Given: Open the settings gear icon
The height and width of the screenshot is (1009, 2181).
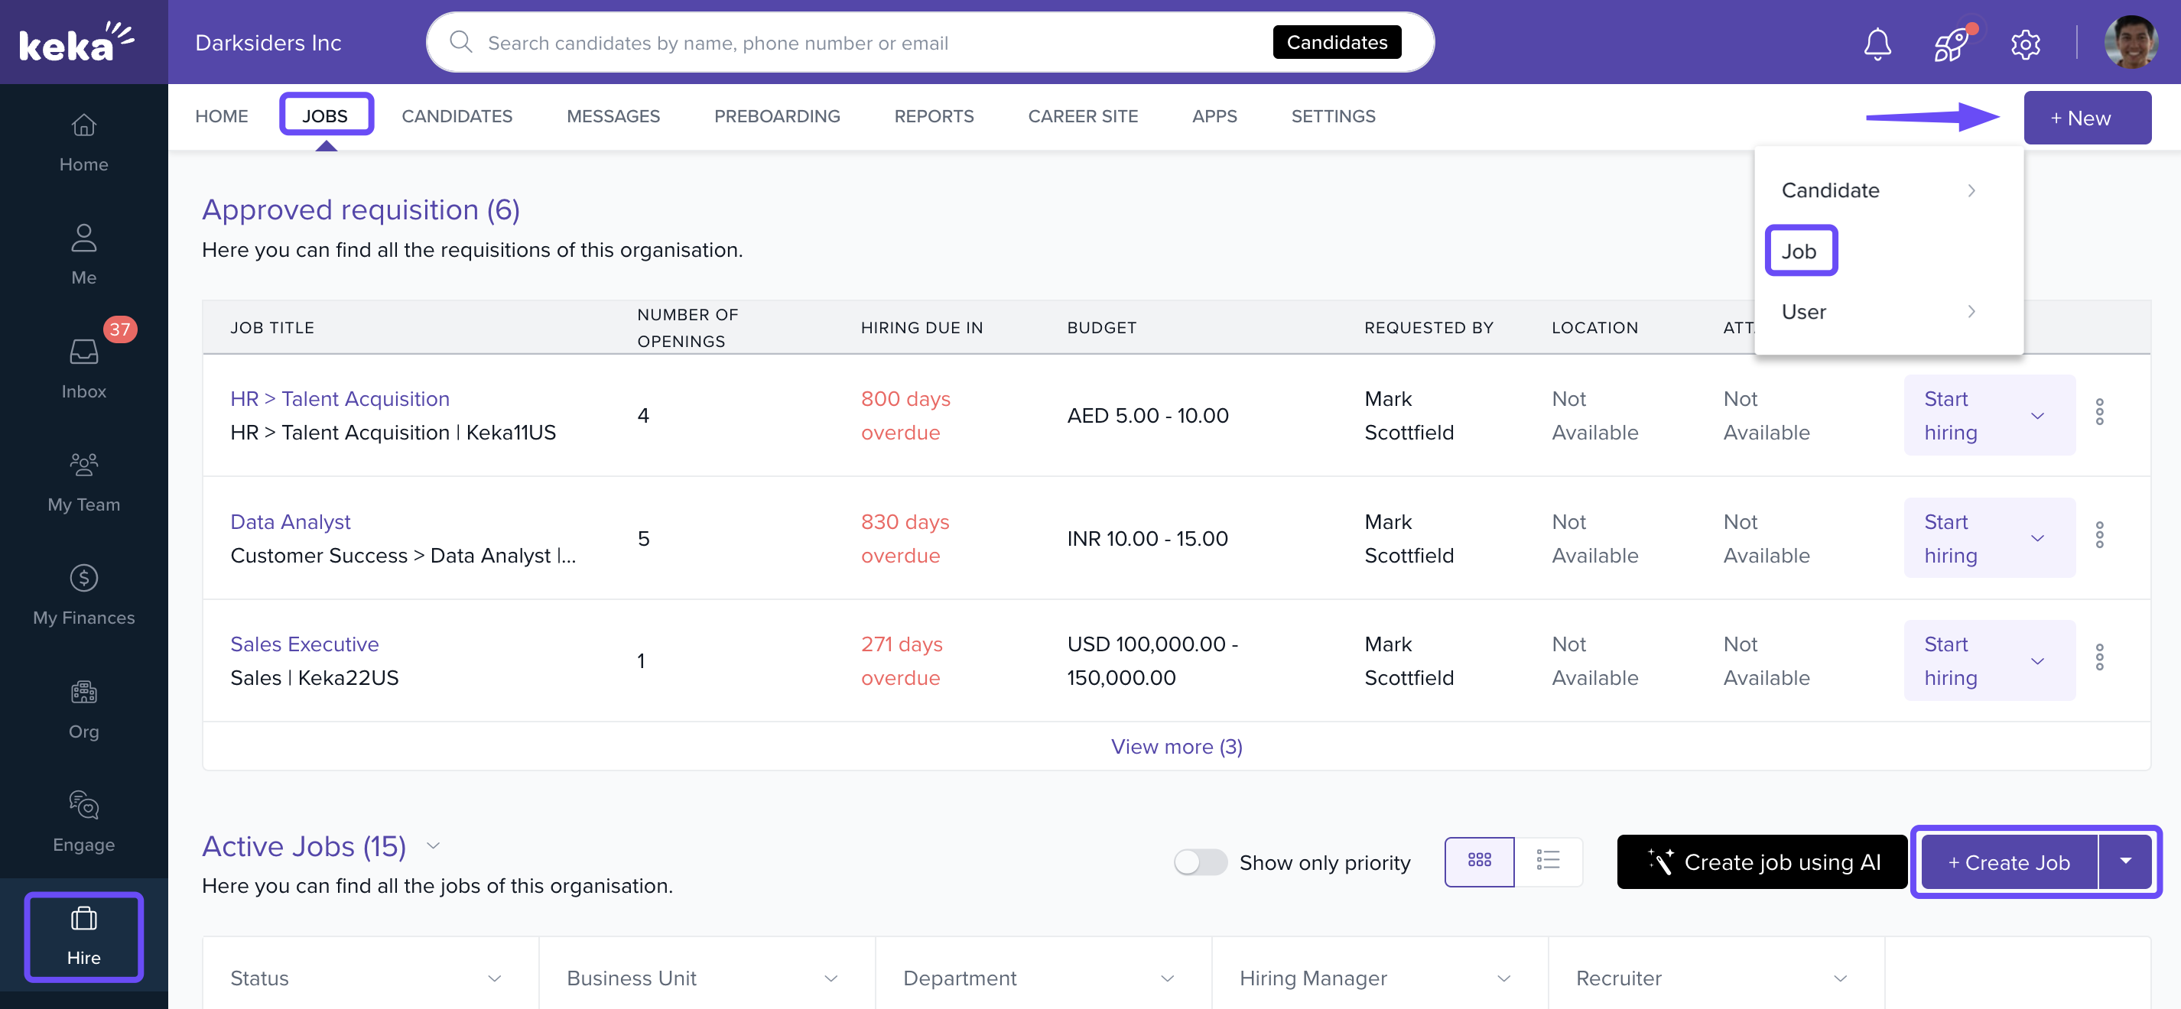Looking at the screenshot, I should 2025,43.
